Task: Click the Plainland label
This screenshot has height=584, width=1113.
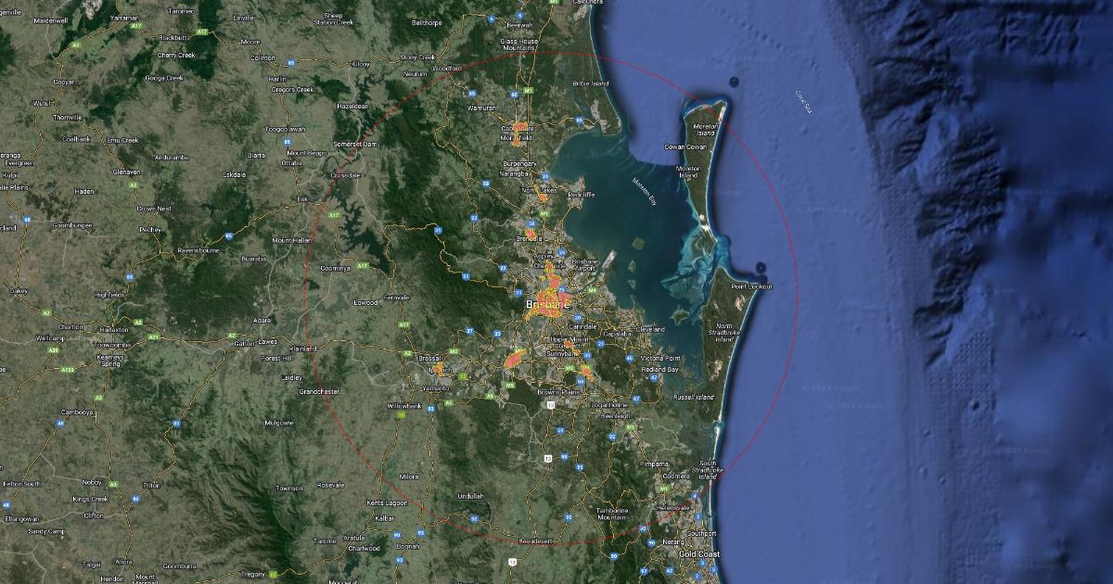Action: (x=302, y=349)
